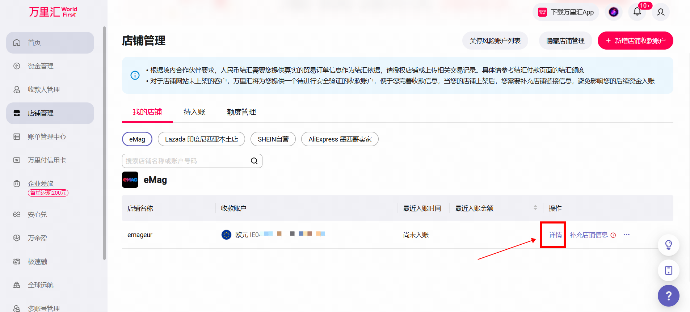Open the purple help question-mark button
Image resolution: width=690 pixels, height=312 pixels.
pyautogui.click(x=669, y=296)
